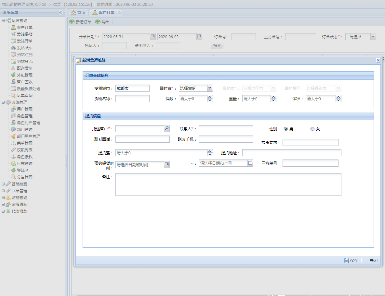Increase 件数 with the up spinner arrow
This screenshot has height=296, width=385.
(x=210, y=97)
